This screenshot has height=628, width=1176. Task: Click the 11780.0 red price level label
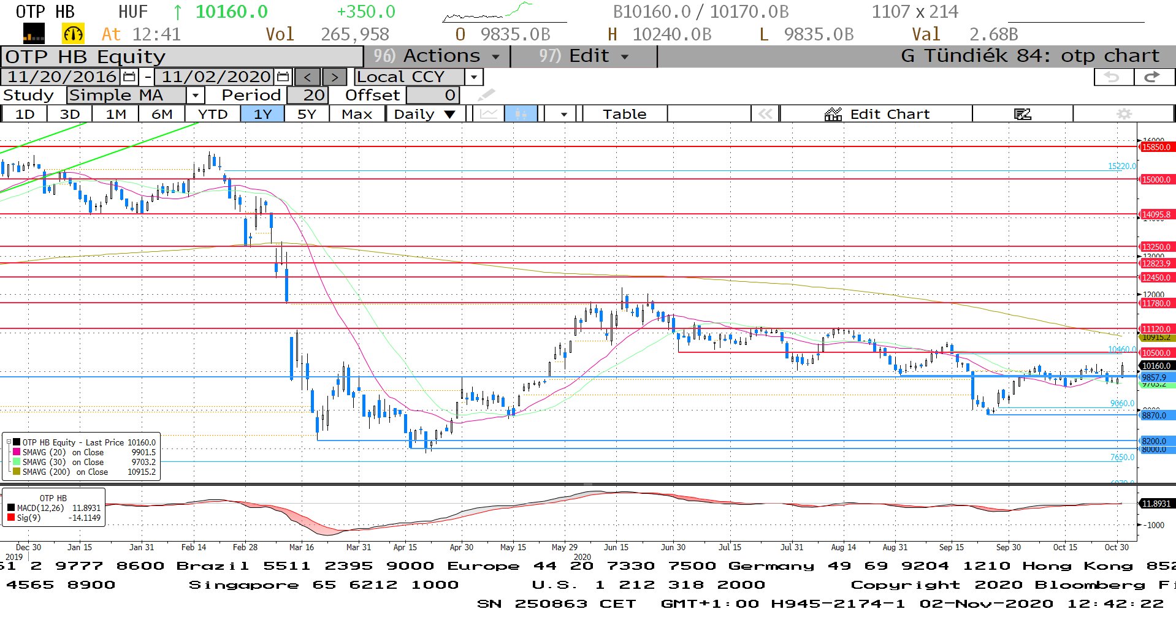click(x=1156, y=303)
